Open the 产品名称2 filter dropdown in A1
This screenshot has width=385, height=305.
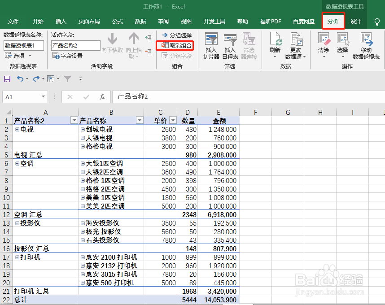pos(74,120)
